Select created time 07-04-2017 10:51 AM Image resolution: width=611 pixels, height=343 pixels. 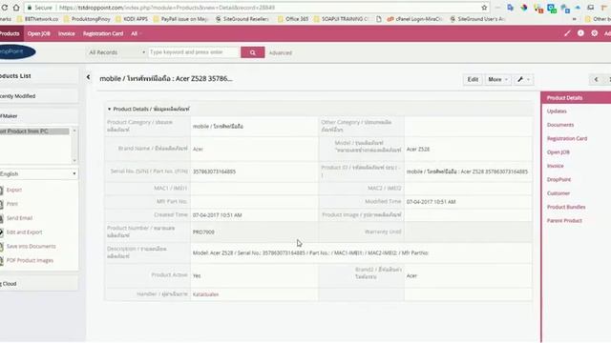click(x=217, y=215)
